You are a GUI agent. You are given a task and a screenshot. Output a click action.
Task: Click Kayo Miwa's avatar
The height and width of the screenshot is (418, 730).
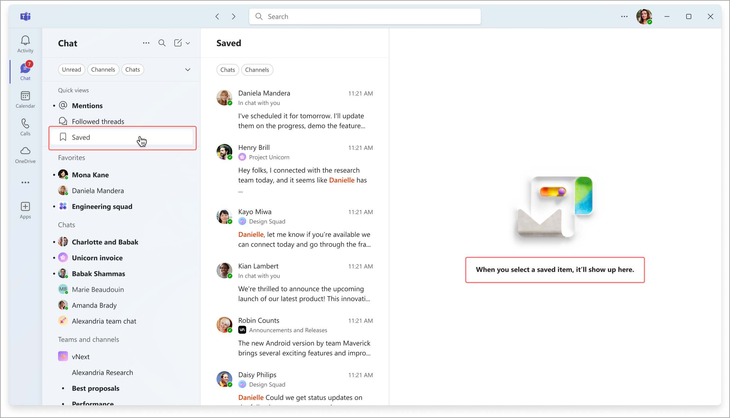coord(224,216)
